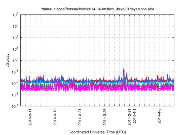Click the 10^3 y-axis tick label

tap(16, 26)
